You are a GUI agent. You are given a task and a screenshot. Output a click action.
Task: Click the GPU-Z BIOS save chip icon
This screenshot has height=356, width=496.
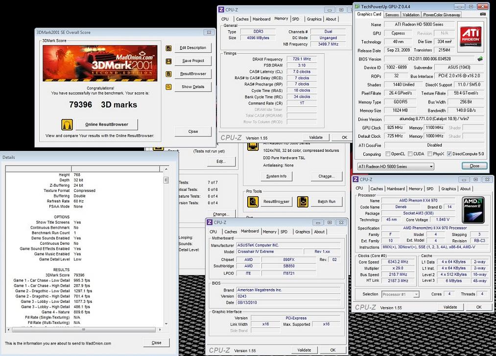coord(480,59)
